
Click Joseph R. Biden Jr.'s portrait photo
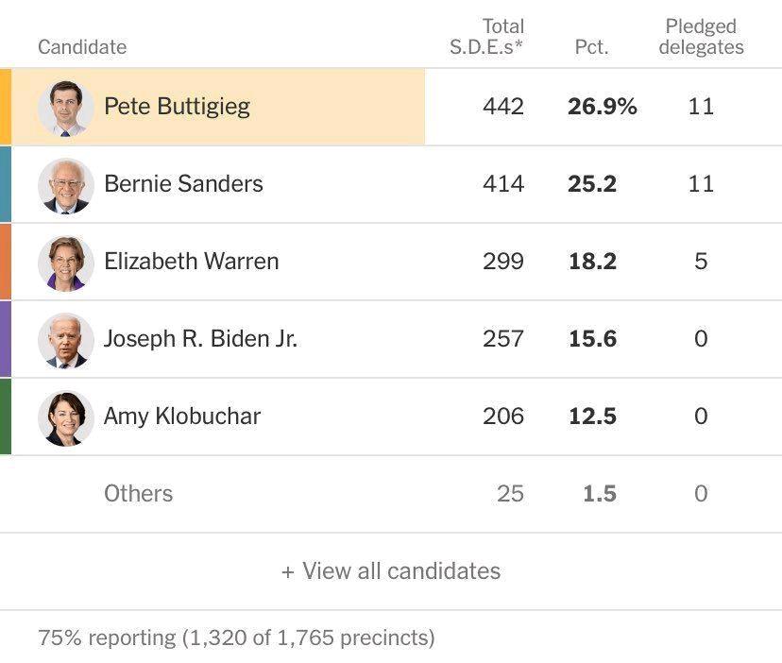[x=66, y=340]
